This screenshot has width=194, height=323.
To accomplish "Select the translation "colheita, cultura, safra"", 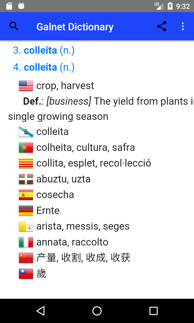I will pyautogui.click(x=85, y=148).
